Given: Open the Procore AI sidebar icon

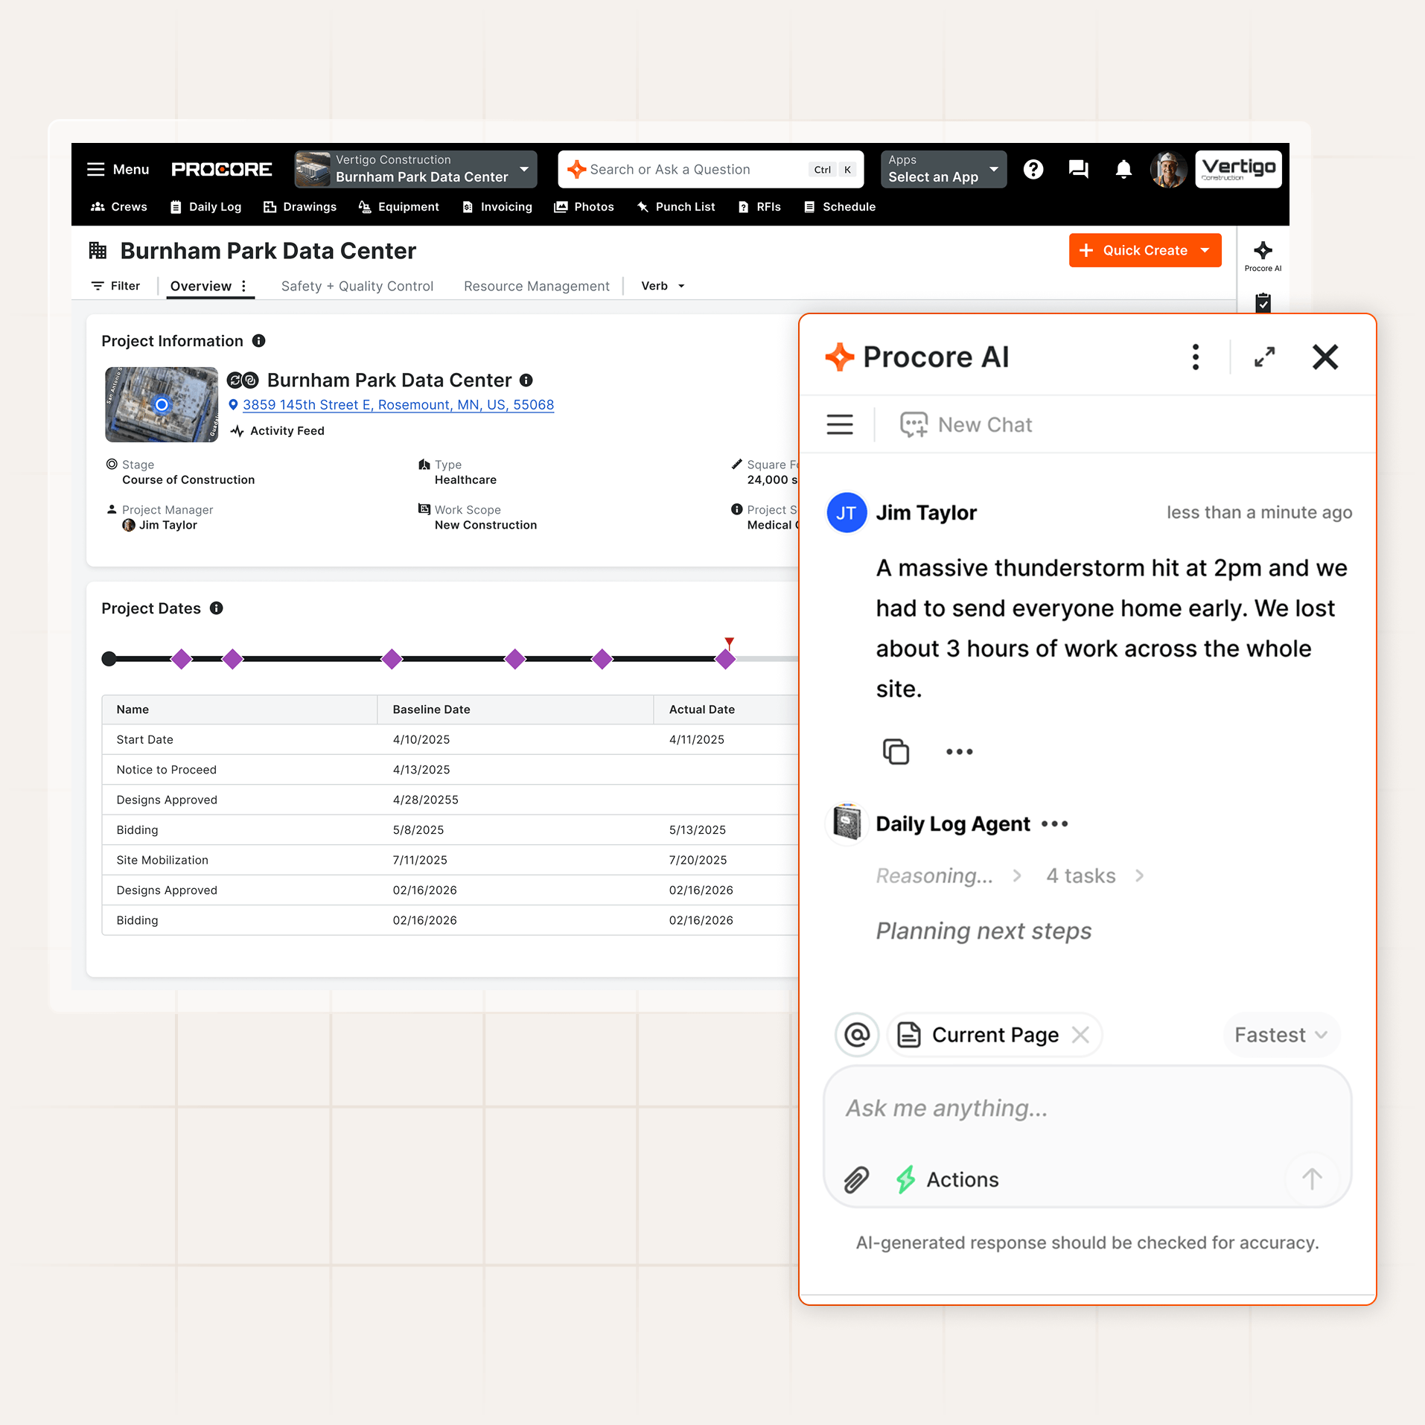Looking at the screenshot, I should 1263,256.
